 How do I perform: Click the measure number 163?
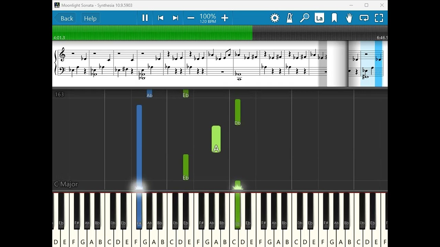(59, 94)
